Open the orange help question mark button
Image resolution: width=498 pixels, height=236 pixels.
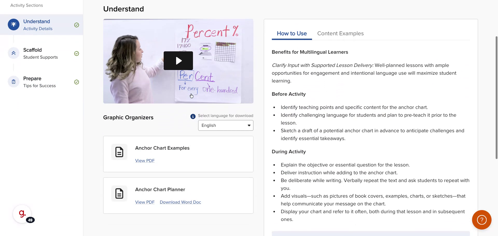[x=482, y=220]
